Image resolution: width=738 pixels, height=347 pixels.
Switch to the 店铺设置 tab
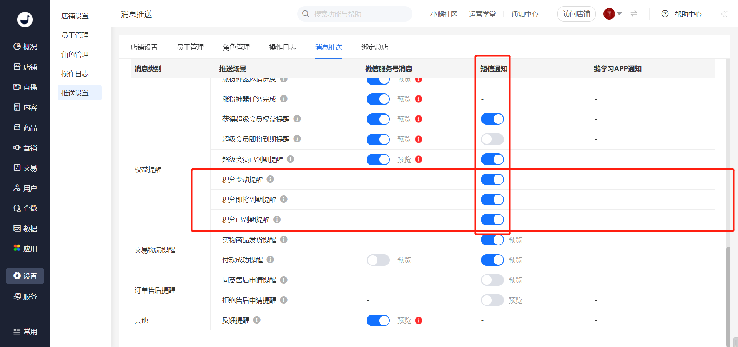click(144, 47)
